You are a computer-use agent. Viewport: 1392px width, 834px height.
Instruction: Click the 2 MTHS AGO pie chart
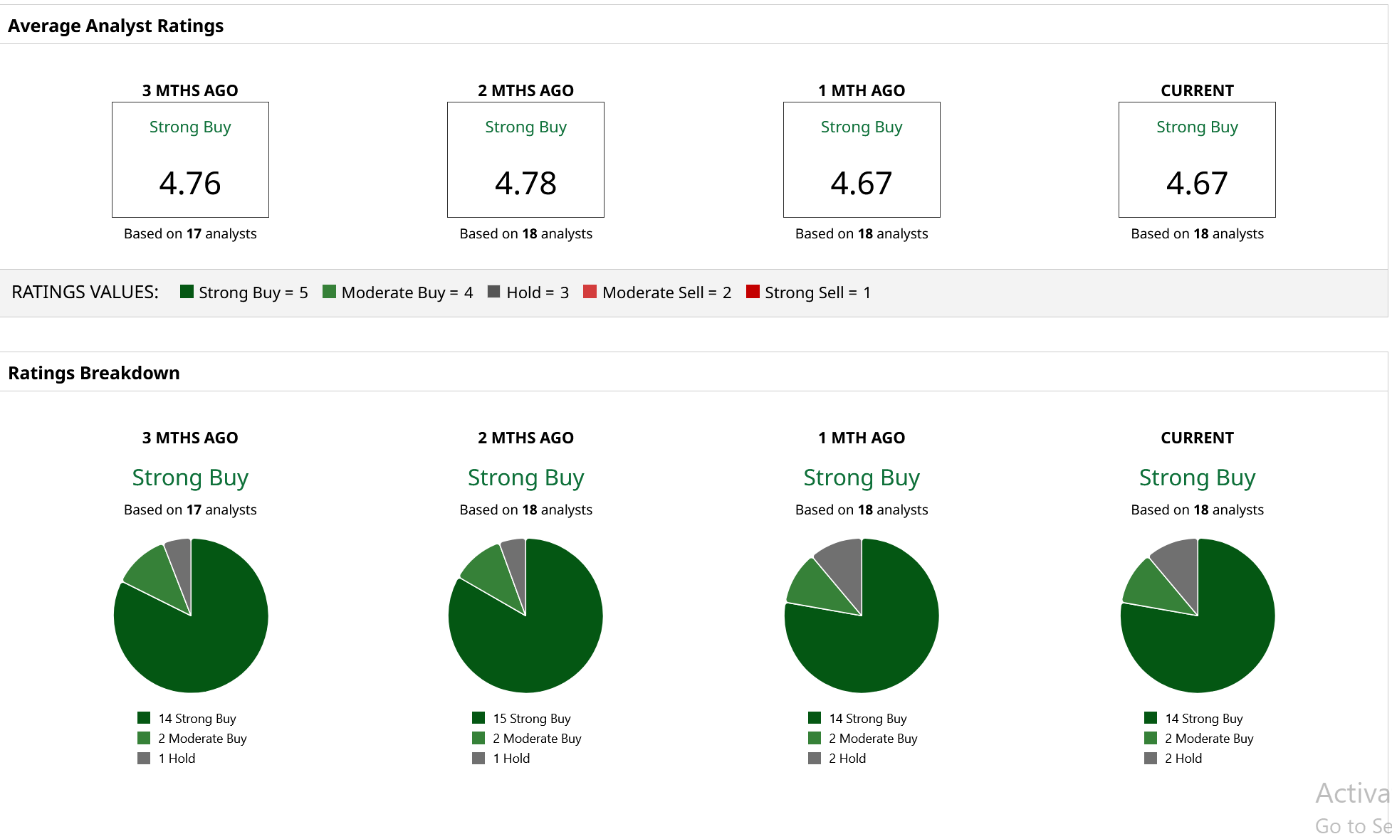525,616
